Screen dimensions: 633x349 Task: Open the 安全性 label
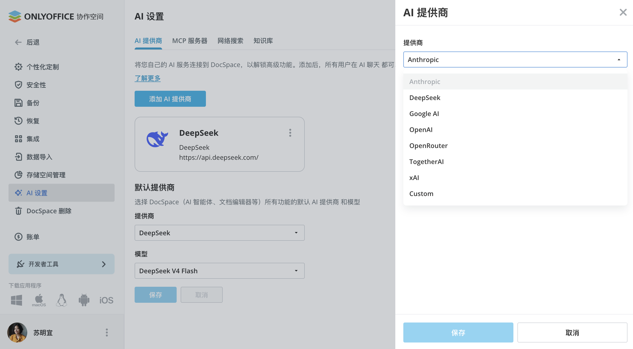[36, 85]
